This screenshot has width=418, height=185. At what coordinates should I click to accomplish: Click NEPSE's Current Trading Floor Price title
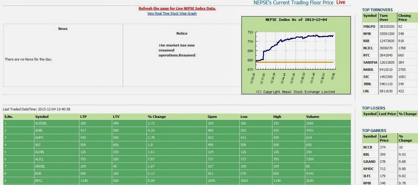pos(294,2)
